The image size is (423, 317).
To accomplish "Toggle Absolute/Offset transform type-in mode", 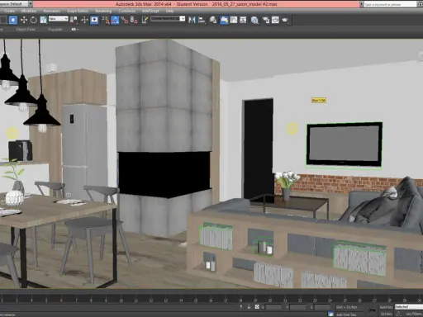I will tap(257, 307).
